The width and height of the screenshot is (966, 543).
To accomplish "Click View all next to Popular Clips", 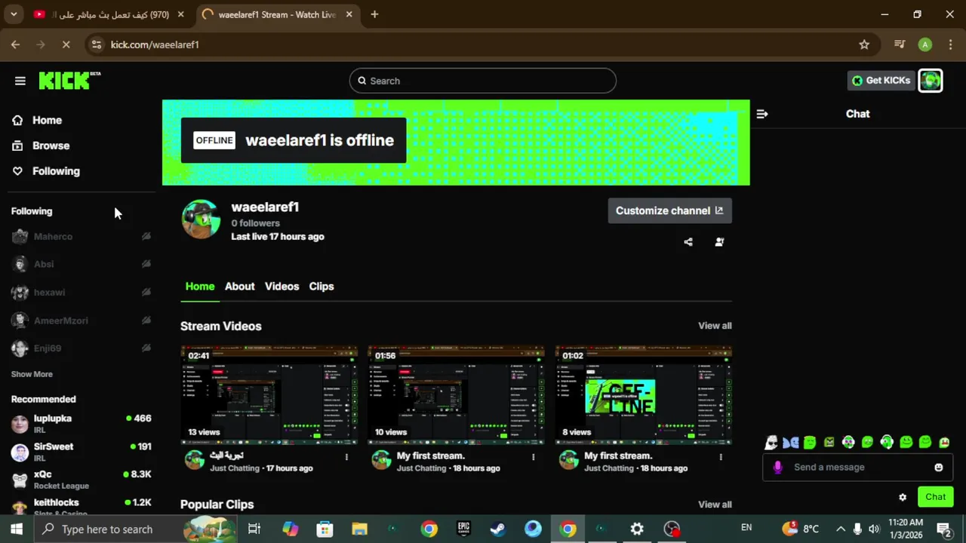I will click(x=715, y=505).
